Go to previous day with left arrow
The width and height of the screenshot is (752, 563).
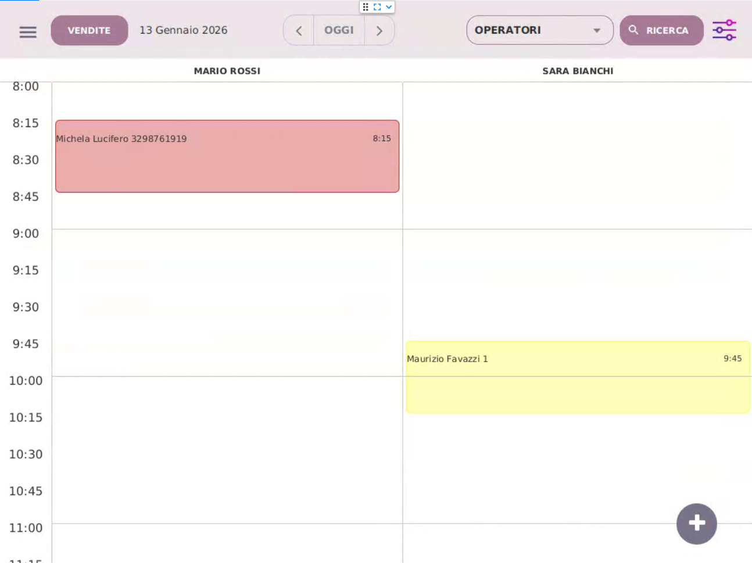click(299, 31)
